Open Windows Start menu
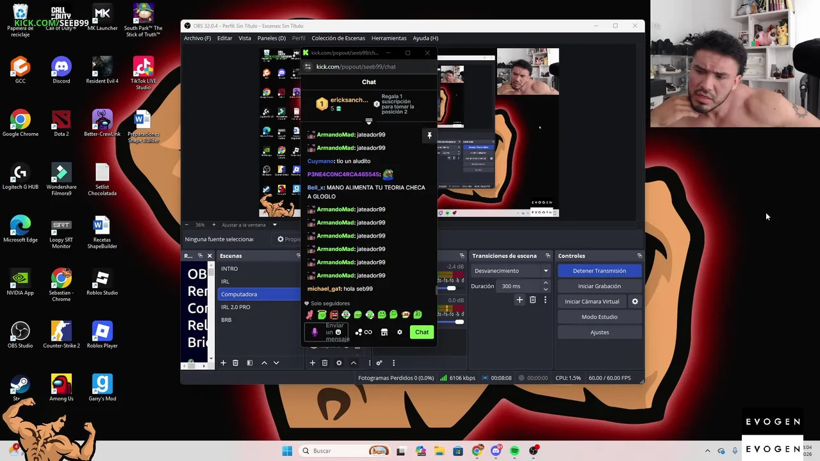Viewport: 820px width, 461px height. click(287, 451)
